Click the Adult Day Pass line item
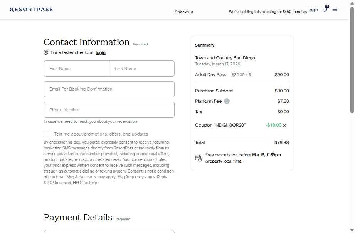Screen dimensions: 355x233 (x=210, y=75)
